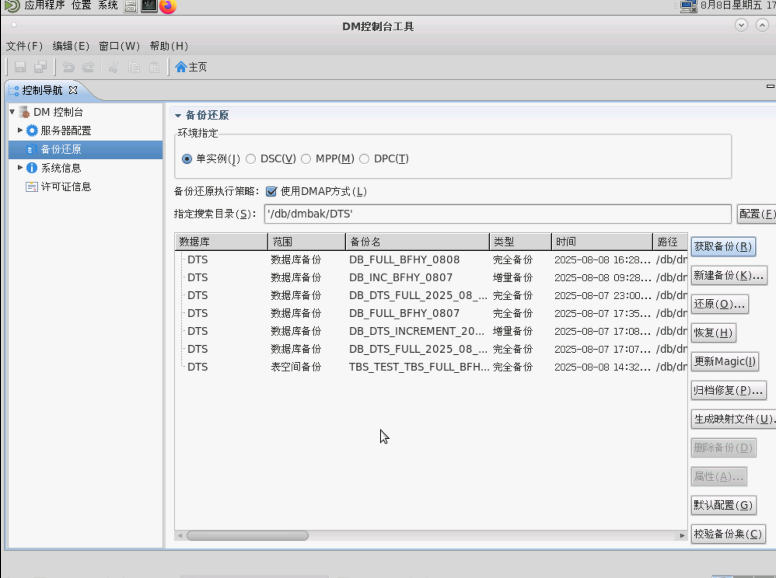Click the horizontal scrollbar thumb under the table
Image resolution: width=776 pixels, height=578 pixels.
pyautogui.click(x=247, y=536)
